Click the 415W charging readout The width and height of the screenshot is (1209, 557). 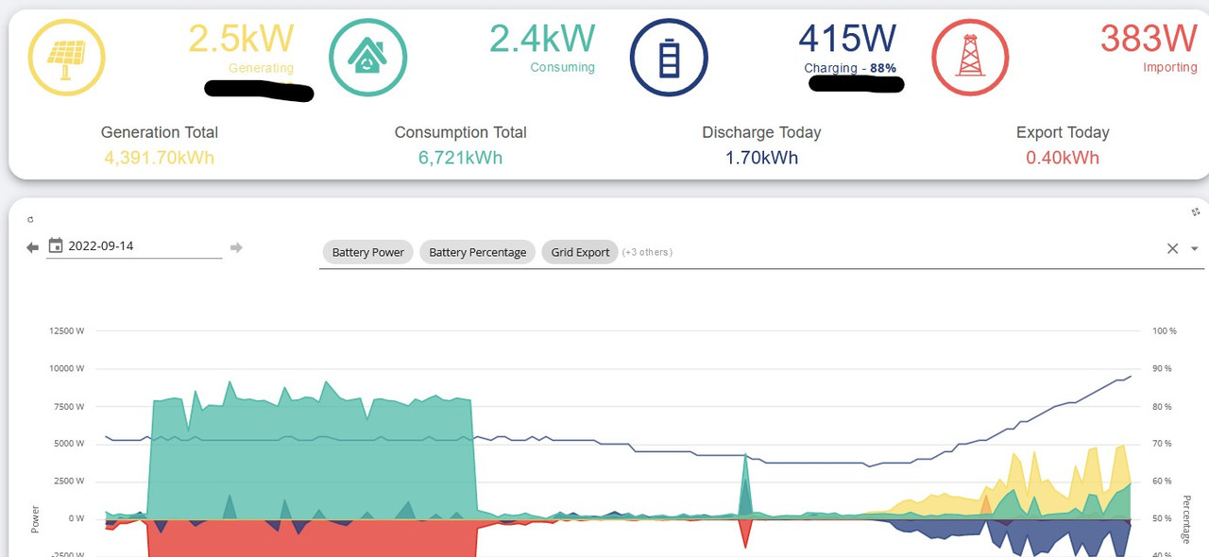point(847,39)
